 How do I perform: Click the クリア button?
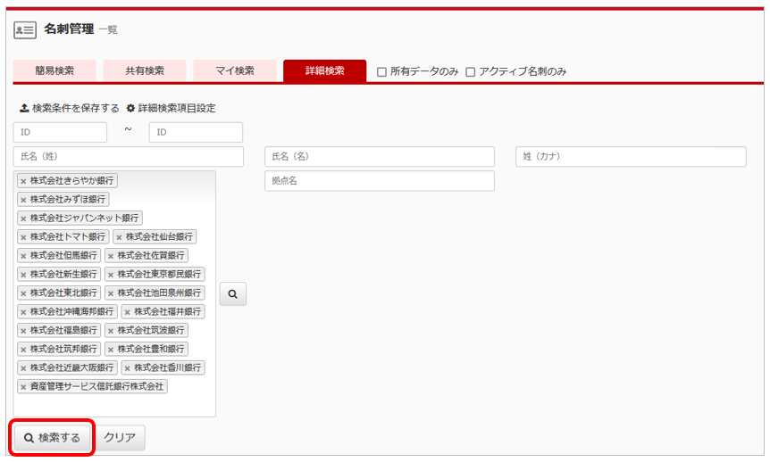point(120,438)
